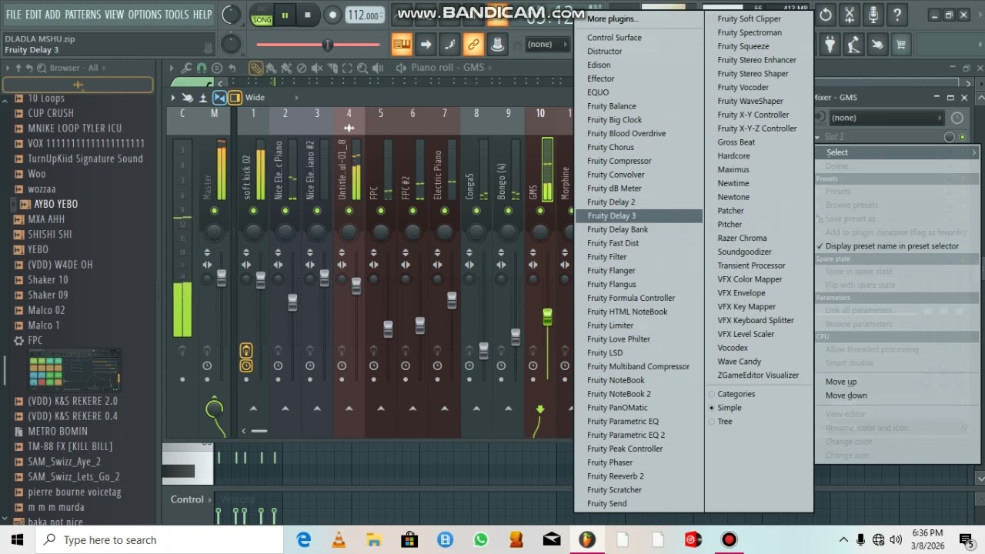
Task: Mute the Electric Piano mixer track
Action: 445,211
